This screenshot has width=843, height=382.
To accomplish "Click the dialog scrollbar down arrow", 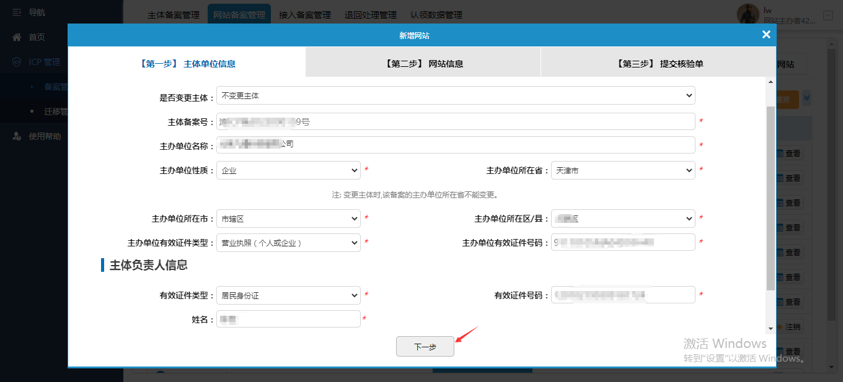I will coord(770,328).
